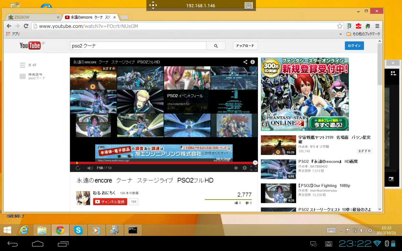
Task: Tap the Android recent apps button
Action: click(63, 244)
